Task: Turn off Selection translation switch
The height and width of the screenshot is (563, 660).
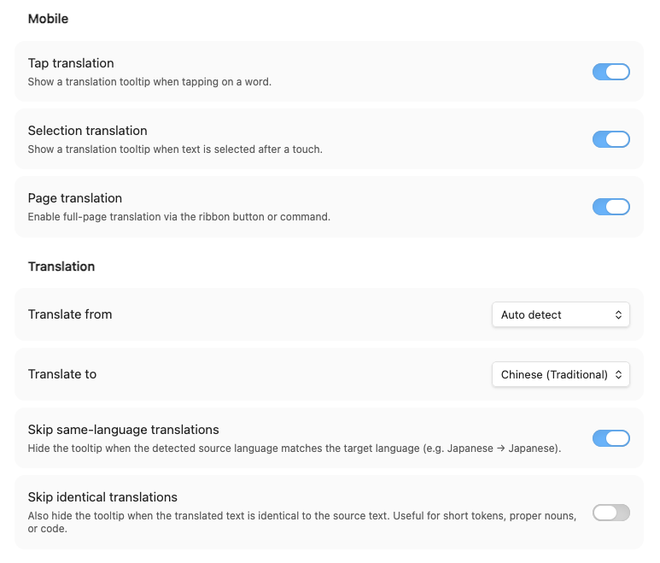Action: [610, 139]
